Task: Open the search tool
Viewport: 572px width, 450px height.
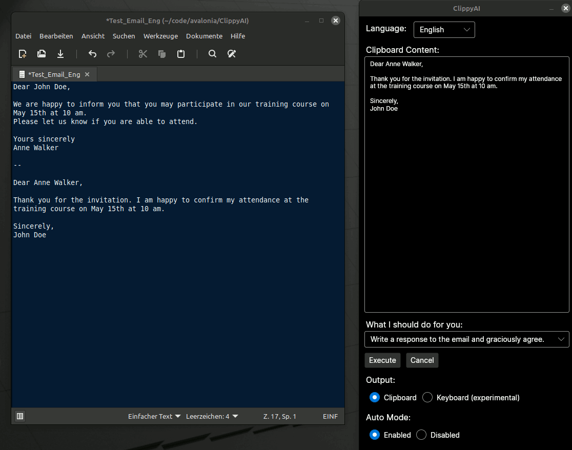Action: 212,54
